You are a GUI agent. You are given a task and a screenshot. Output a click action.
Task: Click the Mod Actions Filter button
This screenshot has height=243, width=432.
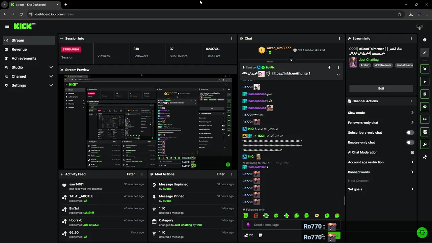(x=221, y=174)
